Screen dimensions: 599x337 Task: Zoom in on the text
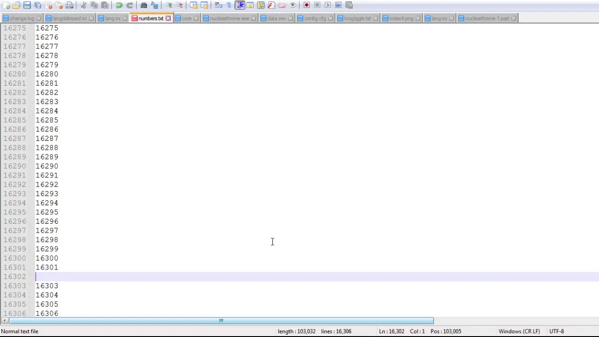168,5
